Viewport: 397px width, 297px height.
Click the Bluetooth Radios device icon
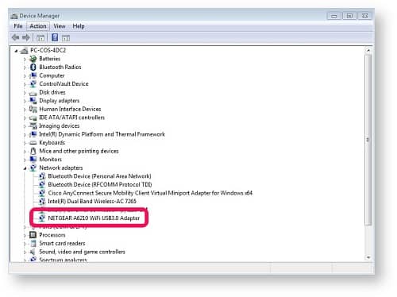coord(33,67)
